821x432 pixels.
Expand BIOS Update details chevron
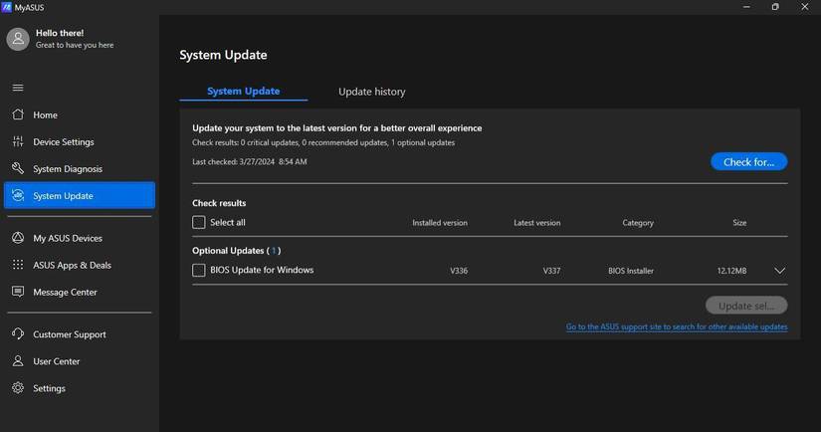pyautogui.click(x=779, y=271)
